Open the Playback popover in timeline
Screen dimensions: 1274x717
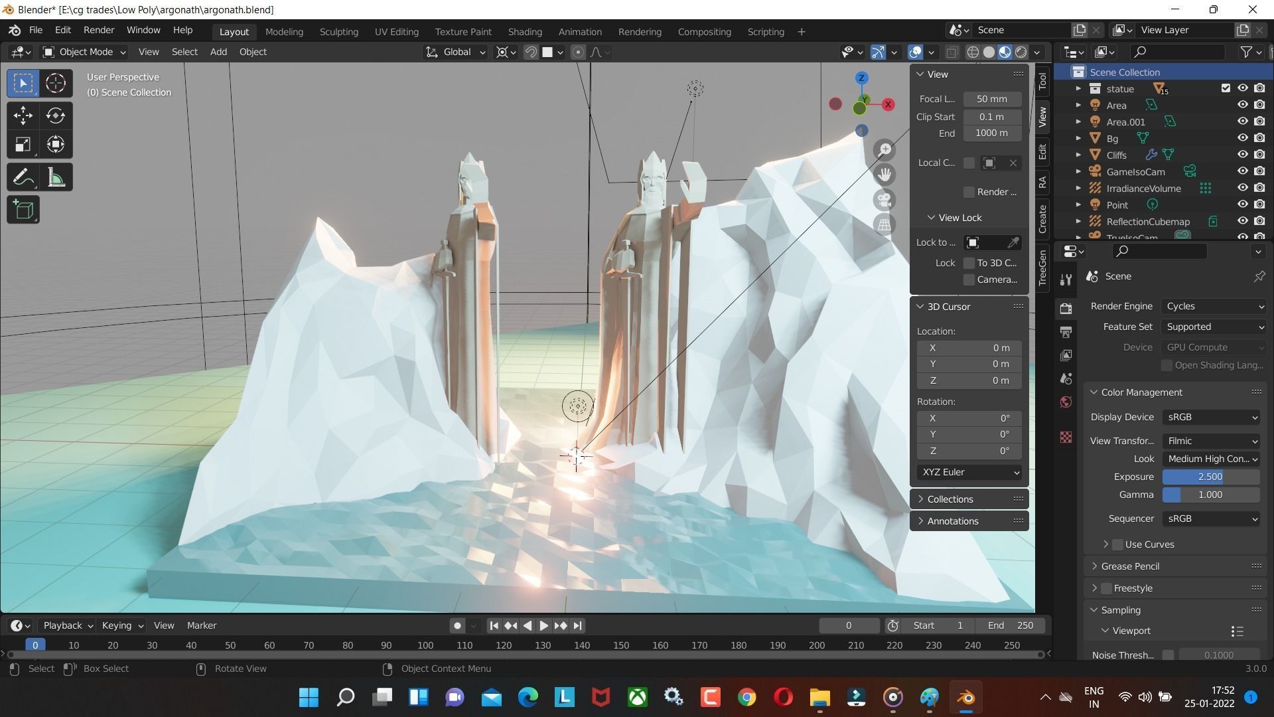(68, 625)
